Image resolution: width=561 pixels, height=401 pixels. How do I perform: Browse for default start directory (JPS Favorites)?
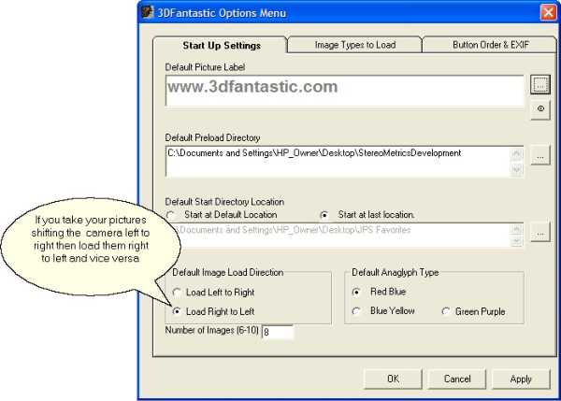point(539,232)
